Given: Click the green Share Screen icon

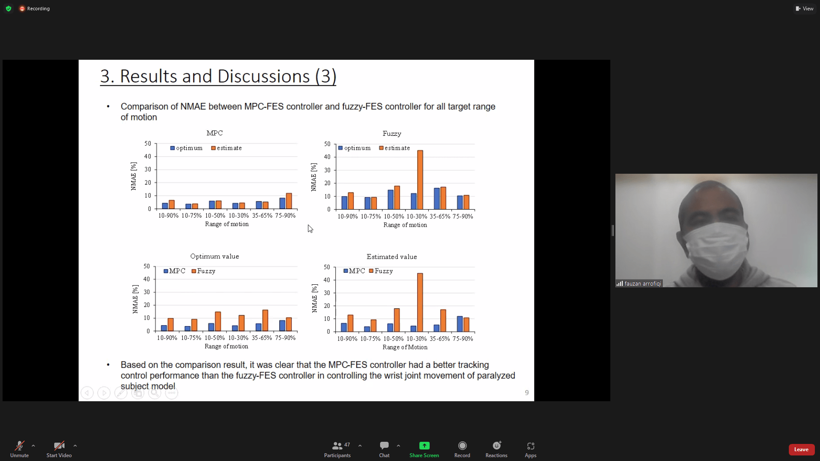Looking at the screenshot, I should coord(424,446).
